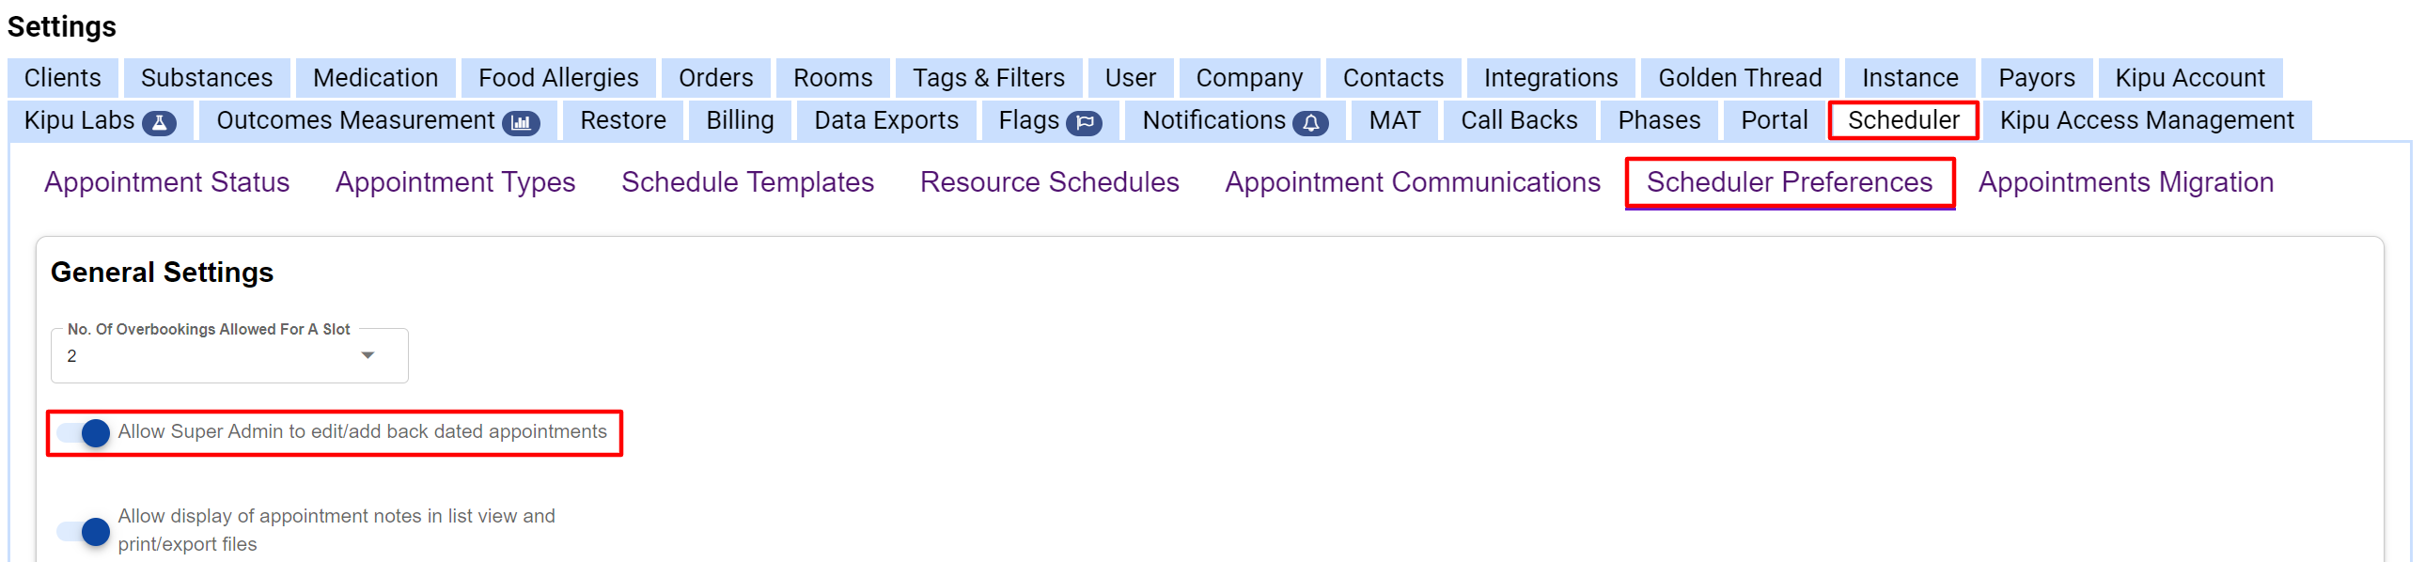
Task: Click the bell icon beside Notifications
Action: pos(1310,123)
